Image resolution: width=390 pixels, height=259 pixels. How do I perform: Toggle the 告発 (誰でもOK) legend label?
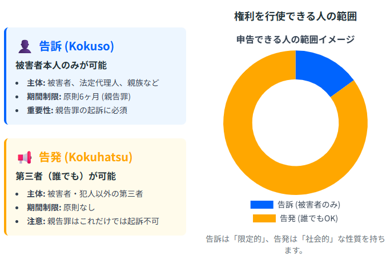click(309, 218)
